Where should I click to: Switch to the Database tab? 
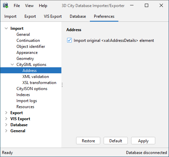tap(78, 16)
